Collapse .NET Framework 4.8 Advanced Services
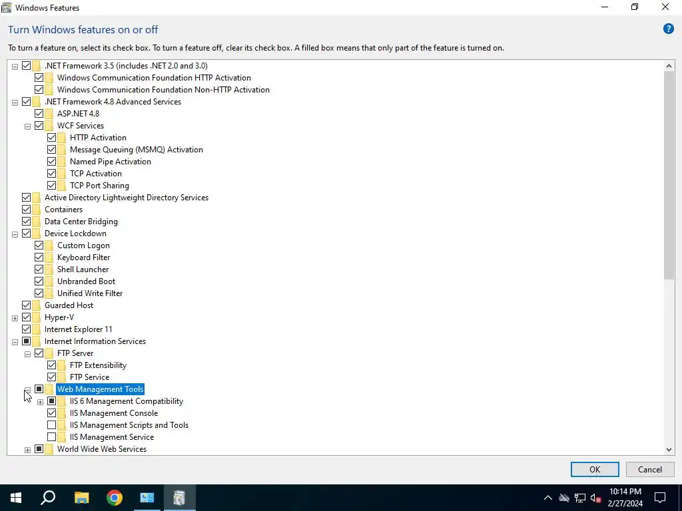The height and width of the screenshot is (511, 682). tap(15, 102)
